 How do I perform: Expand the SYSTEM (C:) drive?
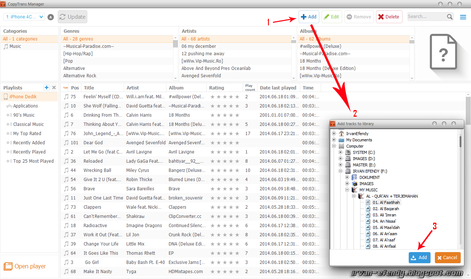[341, 152]
